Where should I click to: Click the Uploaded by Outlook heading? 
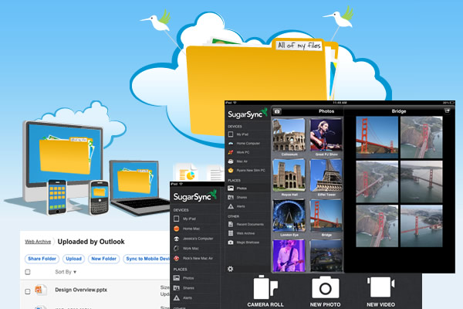tap(91, 242)
